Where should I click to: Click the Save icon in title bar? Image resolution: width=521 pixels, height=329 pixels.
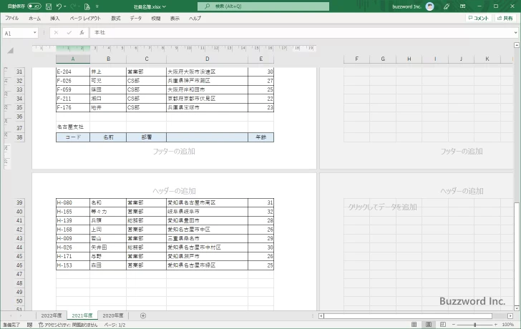point(49,6)
